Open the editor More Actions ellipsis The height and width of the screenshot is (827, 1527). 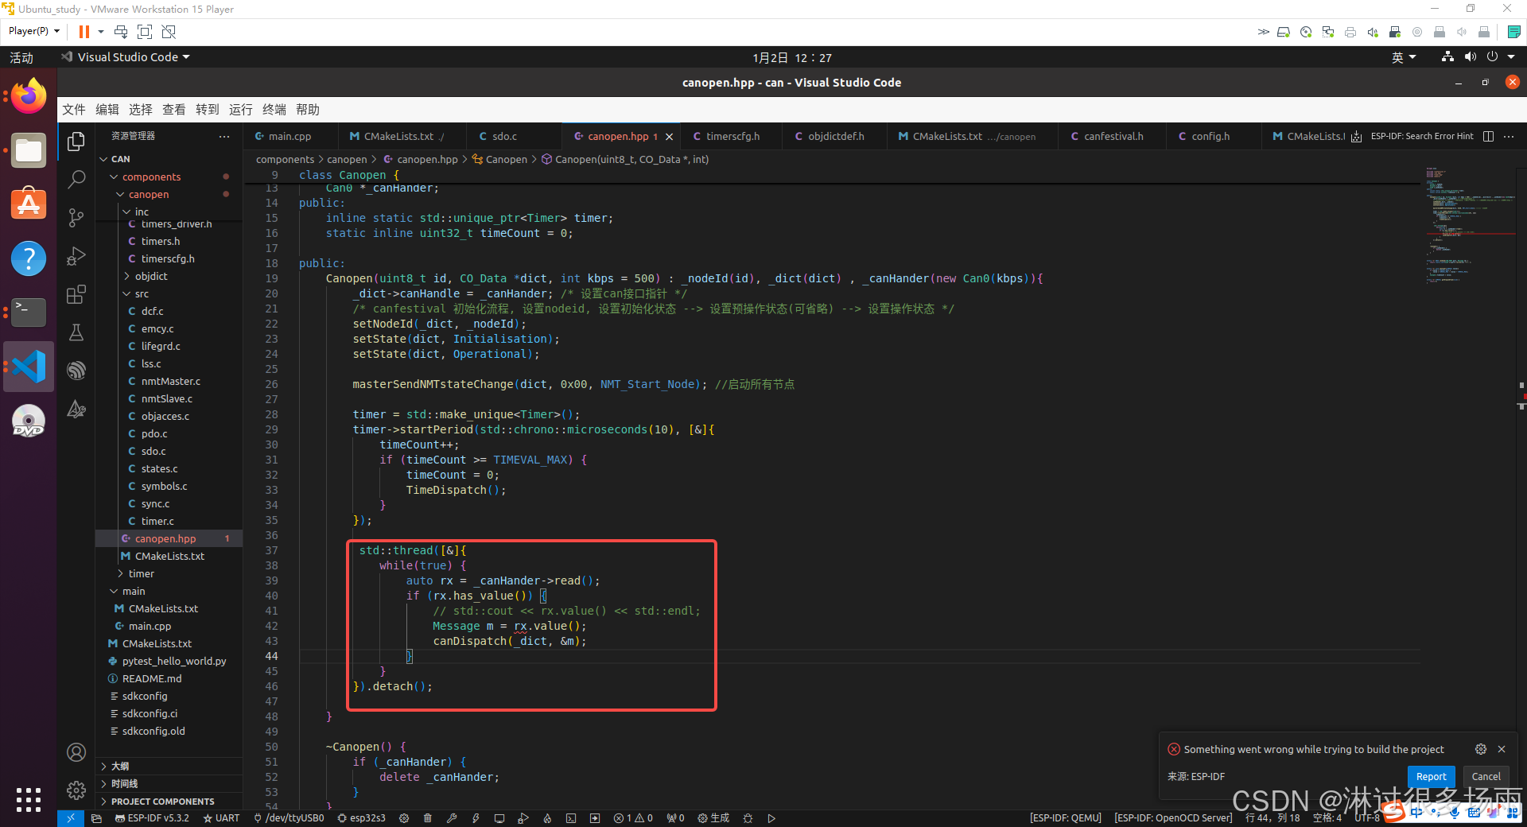click(1509, 136)
